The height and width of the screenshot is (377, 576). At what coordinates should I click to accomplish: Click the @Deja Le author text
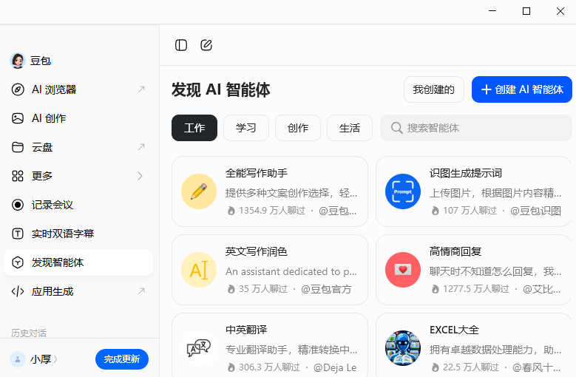(335, 367)
